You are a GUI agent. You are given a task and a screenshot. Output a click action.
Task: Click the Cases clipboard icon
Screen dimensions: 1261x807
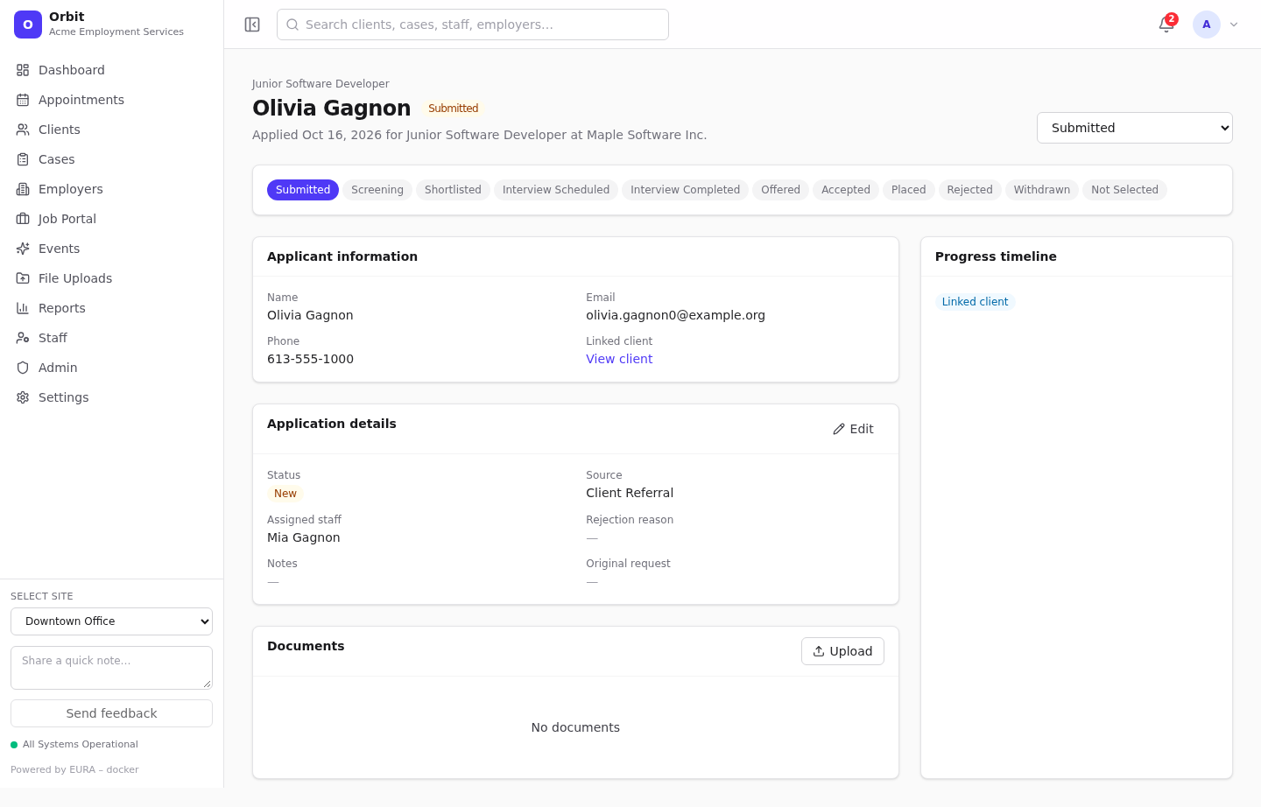pos(23,159)
